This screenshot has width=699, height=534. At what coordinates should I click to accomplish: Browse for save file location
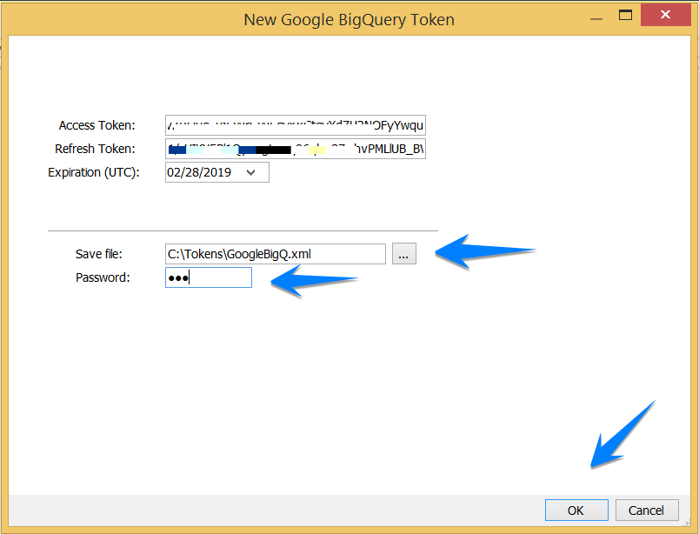pos(404,254)
